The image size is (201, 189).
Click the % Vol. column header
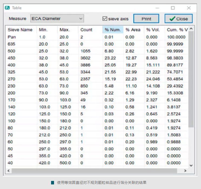coord(154,30)
